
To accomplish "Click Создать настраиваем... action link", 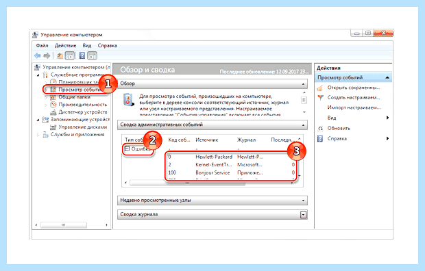I will point(354,97).
